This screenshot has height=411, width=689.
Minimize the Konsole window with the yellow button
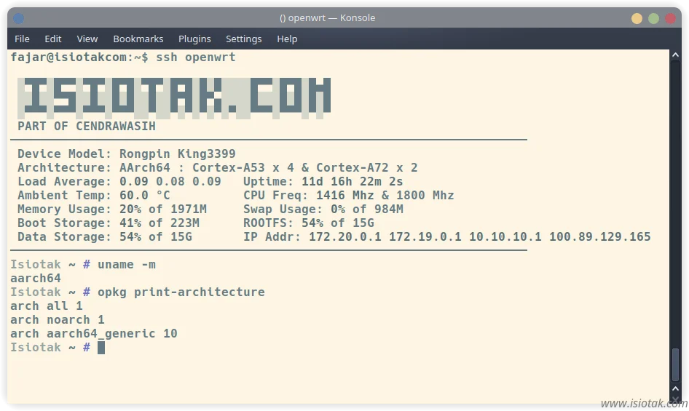coord(637,18)
